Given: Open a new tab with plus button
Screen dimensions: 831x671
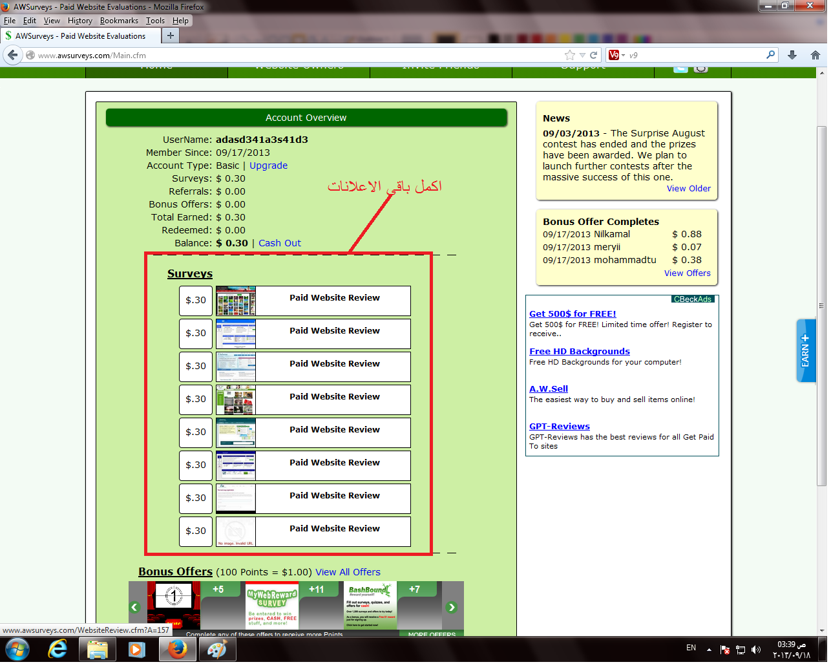Looking at the screenshot, I should (x=171, y=36).
